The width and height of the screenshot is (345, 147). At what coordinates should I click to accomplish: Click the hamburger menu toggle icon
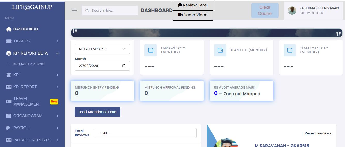(x=74, y=11)
